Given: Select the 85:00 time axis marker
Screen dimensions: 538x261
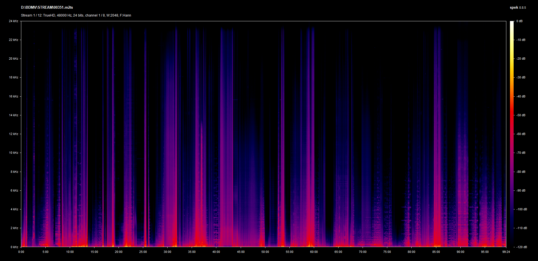Looking at the screenshot, I should [x=436, y=252].
